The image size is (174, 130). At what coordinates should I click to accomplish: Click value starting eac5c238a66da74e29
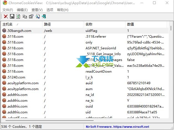click(146, 65)
